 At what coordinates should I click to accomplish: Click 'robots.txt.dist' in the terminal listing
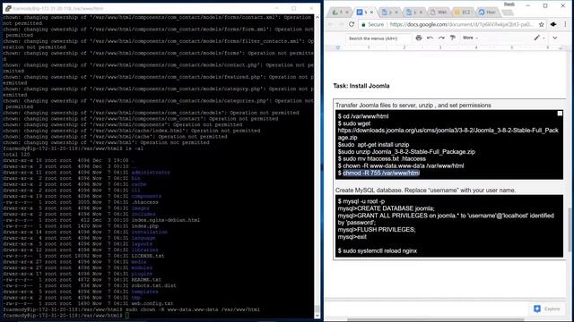click(153, 285)
